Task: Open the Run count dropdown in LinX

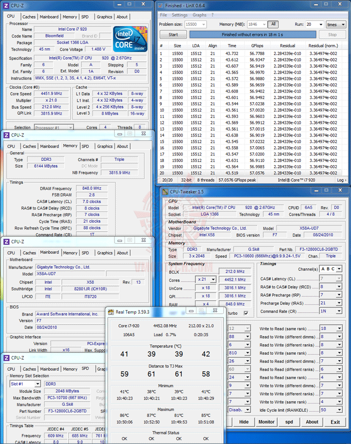Action: tap(321, 24)
